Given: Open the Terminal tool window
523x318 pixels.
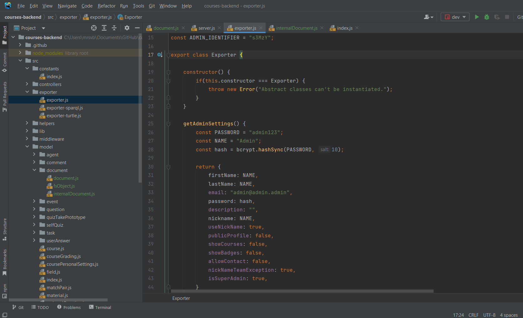Looking at the screenshot, I should pyautogui.click(x=100, y=307).
